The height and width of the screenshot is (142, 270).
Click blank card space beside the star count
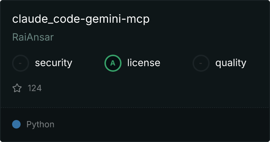[x=146, y=88]
